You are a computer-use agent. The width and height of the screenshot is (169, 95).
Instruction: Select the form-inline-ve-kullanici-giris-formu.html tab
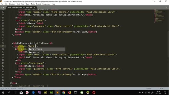pyautogui.click(x=20, y=8)
